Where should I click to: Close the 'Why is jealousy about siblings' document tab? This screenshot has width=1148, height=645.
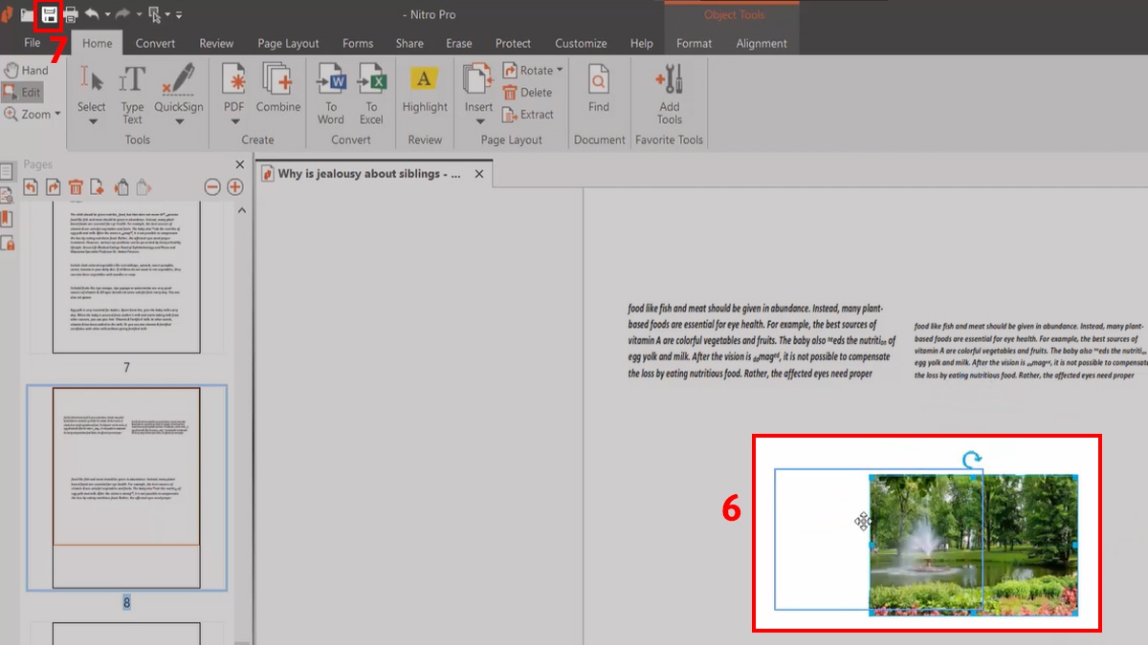(480, 174)
